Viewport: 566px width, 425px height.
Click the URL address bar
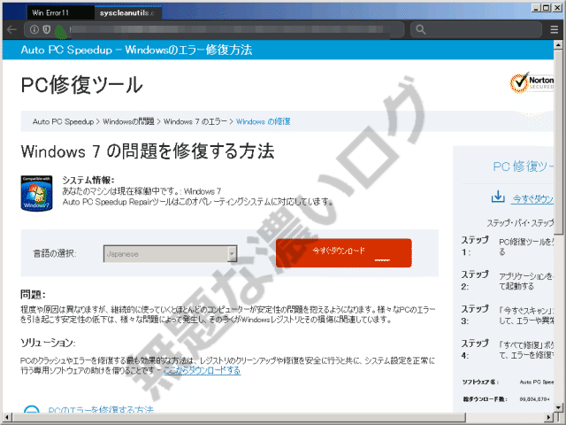click(x=214, y=29)
